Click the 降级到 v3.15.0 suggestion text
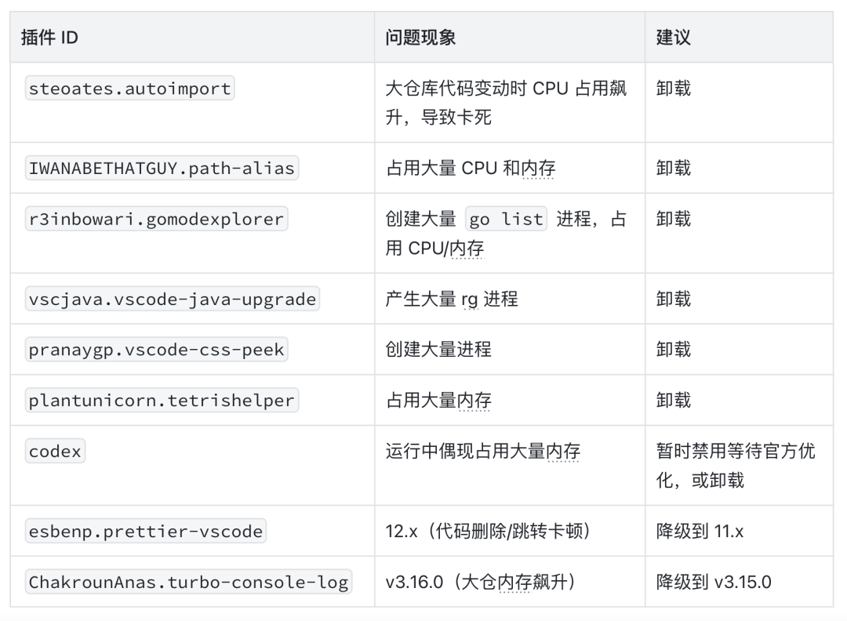 click(714, 582)
